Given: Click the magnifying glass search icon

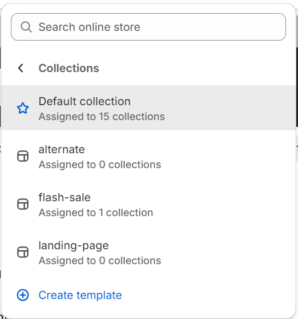Looking at the screenshot, I should (26, 27).
